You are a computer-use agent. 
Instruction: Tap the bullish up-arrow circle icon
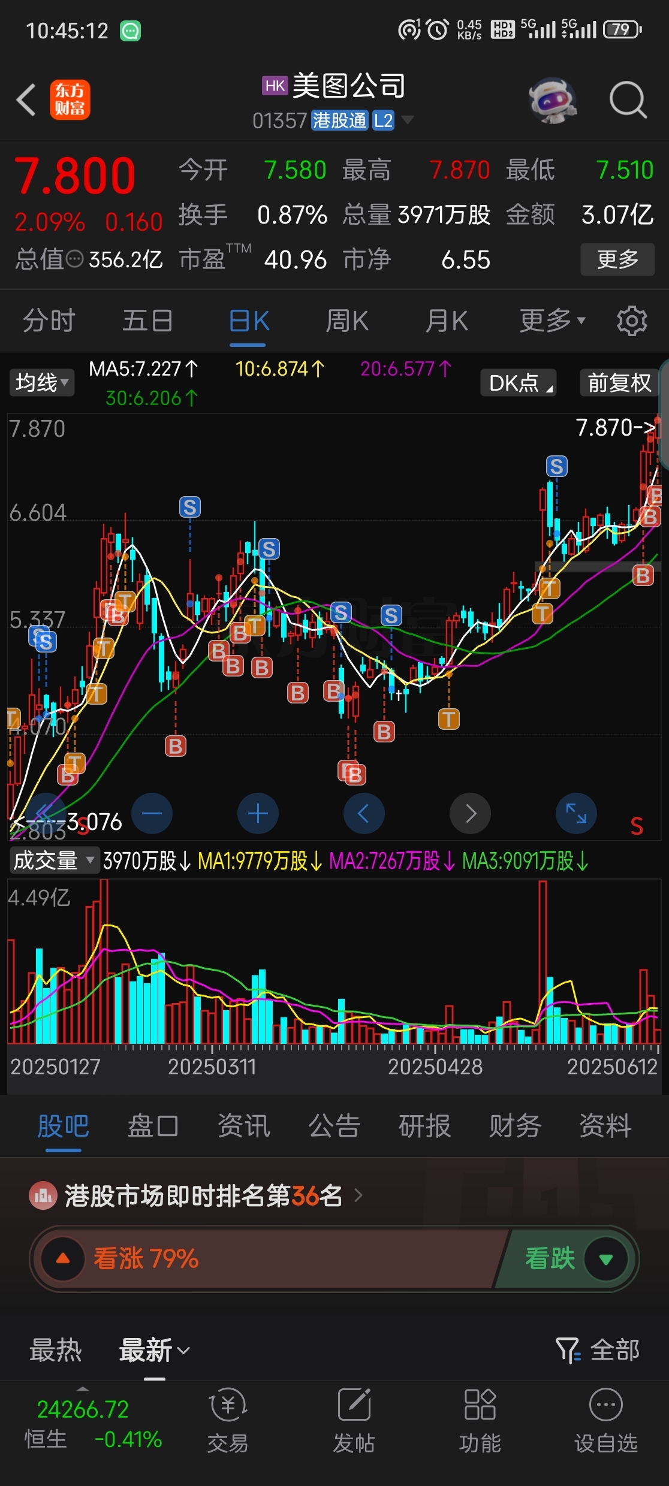click(63, 1258)
